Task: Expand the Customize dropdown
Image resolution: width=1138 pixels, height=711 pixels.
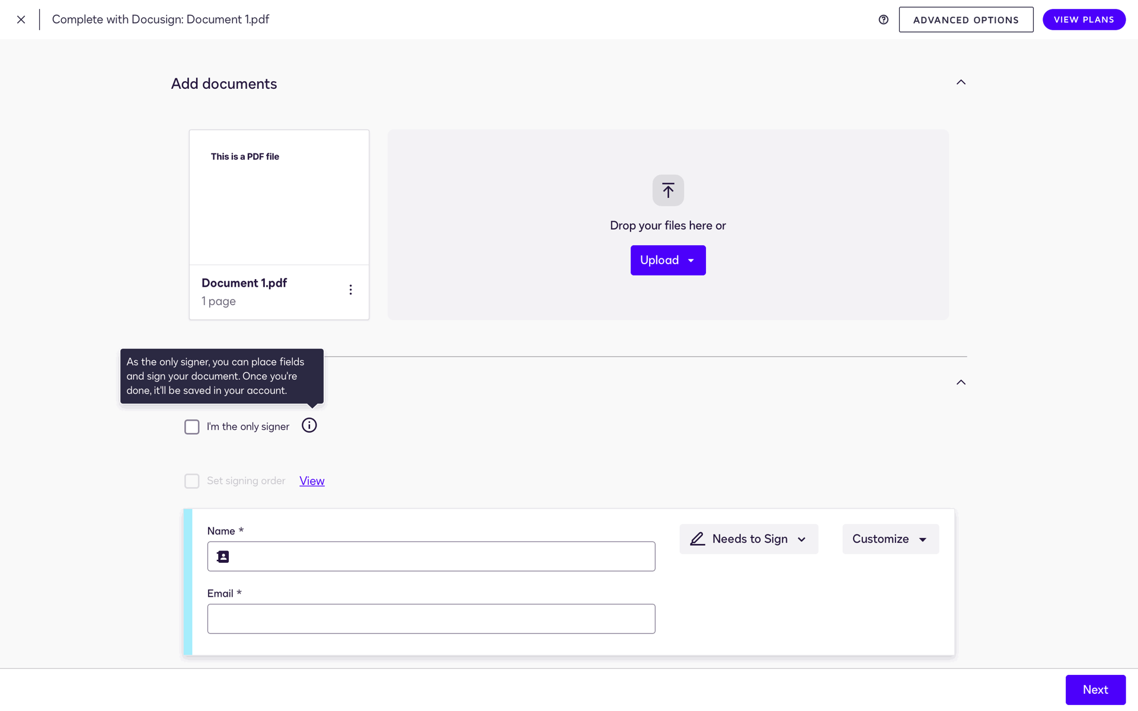Action: tap(890, 539)
